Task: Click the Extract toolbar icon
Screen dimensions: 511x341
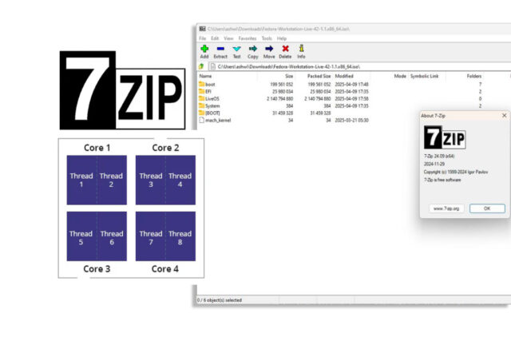Action: point(220,49)
